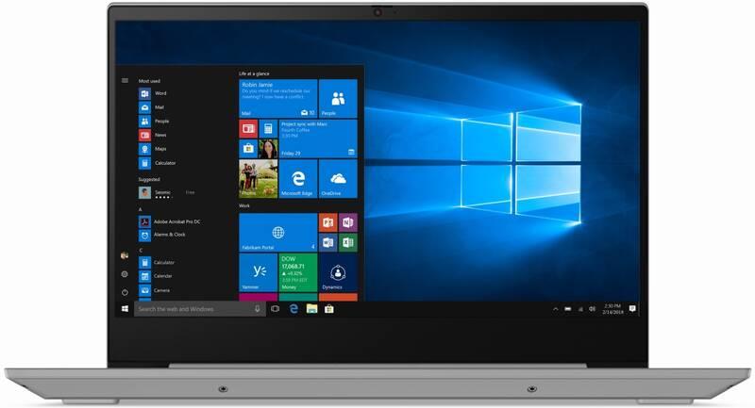This screenshot has width=755, height=408.
Task: Open Edge from the taskbar
Action: click(294, 309)
